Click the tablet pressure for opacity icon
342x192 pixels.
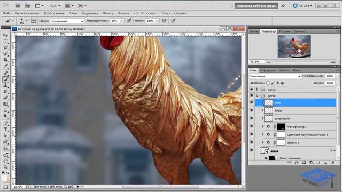coord(129,21)
